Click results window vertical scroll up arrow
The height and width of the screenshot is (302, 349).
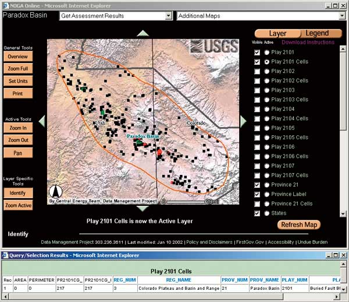[x=343, y=264]
